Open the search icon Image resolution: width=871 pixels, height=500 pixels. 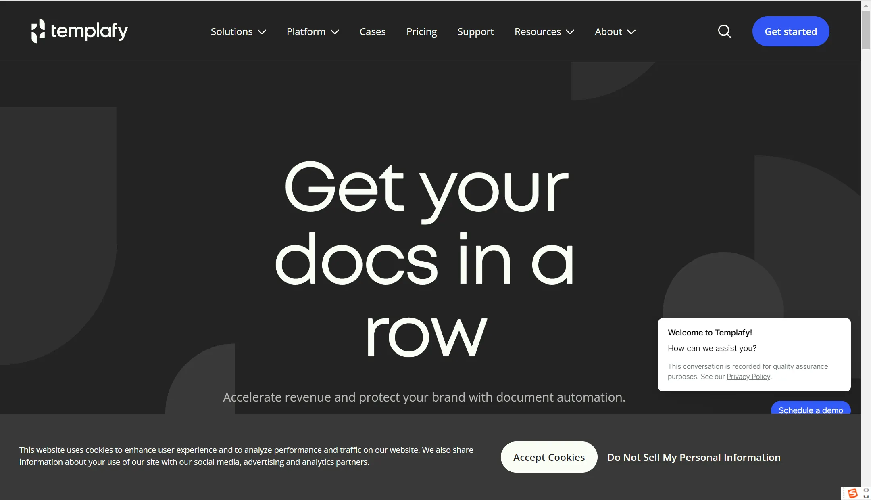click(x=725, y=31)
